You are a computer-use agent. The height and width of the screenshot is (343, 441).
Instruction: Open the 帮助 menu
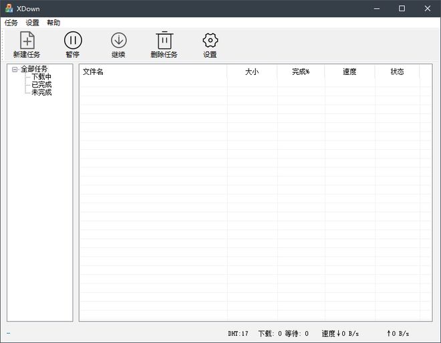point(53,23)
